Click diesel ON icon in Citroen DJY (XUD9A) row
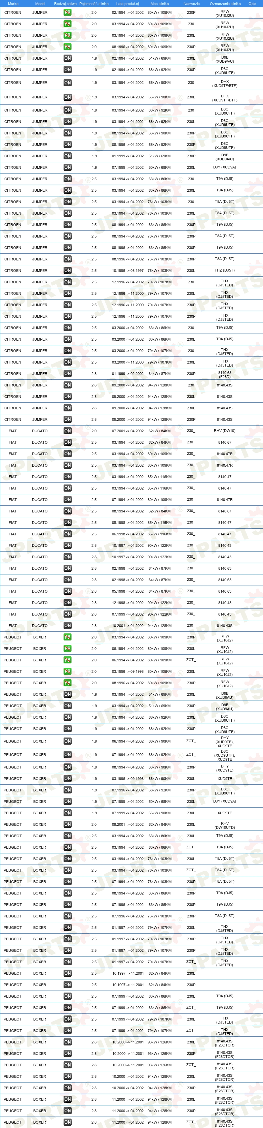 coord(67,167)
